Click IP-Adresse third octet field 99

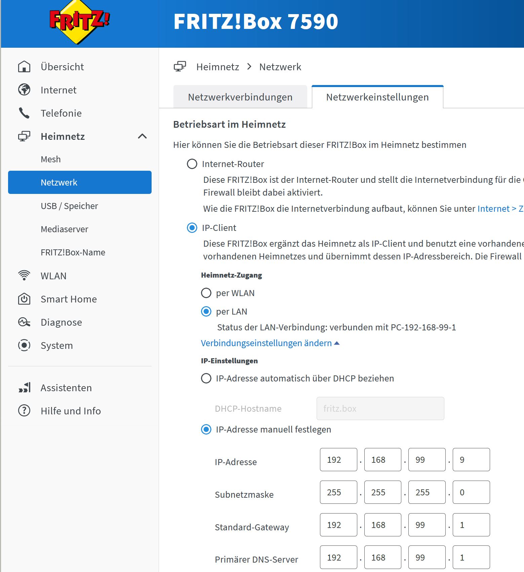coord(427,459)
